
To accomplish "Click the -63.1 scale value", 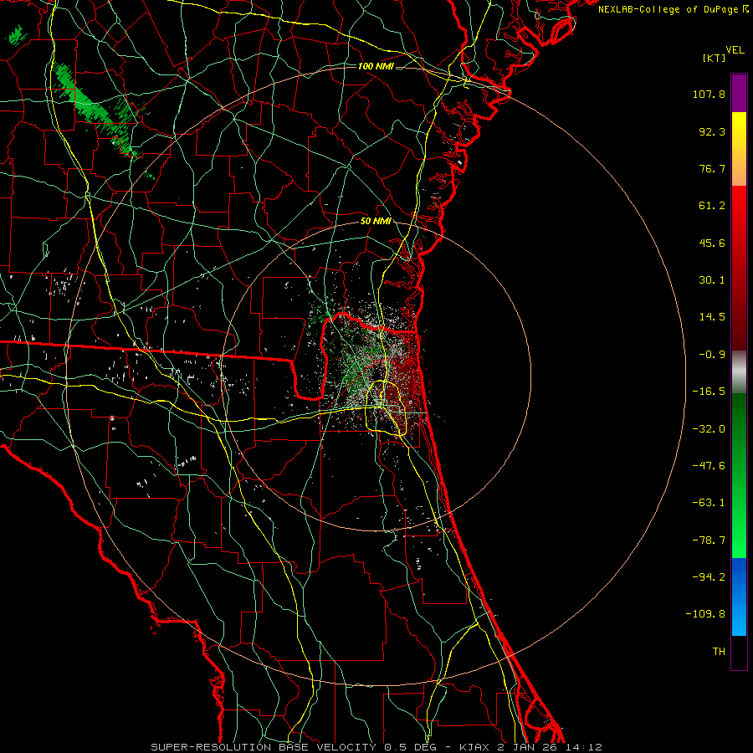I will click(x=709, y=503).
